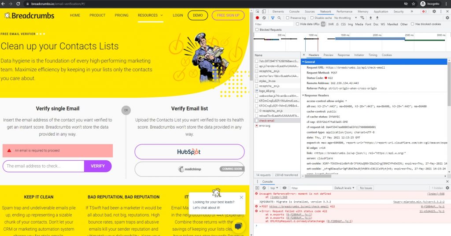Import a HAR file with upload arrow
This screenshot has height=236, width=451.
(x=371, y=18)
